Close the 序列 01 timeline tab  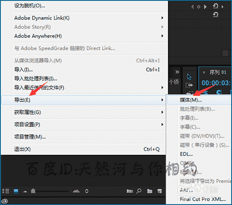click(204, 73)
